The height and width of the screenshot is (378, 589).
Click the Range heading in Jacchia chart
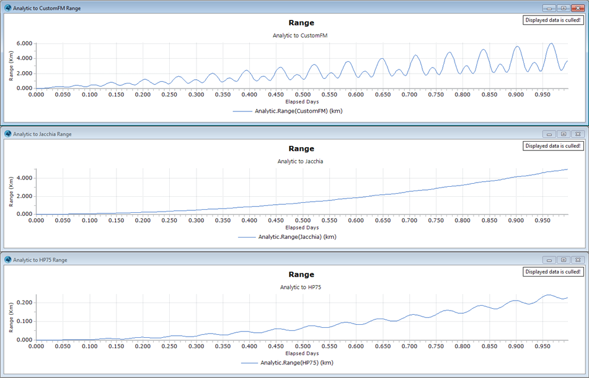tap(301, 148)
